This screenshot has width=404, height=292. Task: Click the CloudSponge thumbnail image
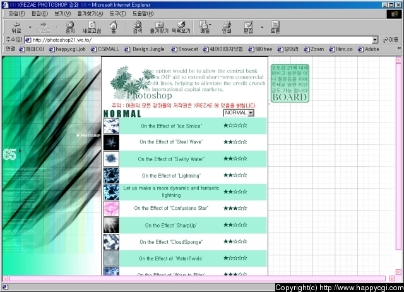(x=111, y=241)
